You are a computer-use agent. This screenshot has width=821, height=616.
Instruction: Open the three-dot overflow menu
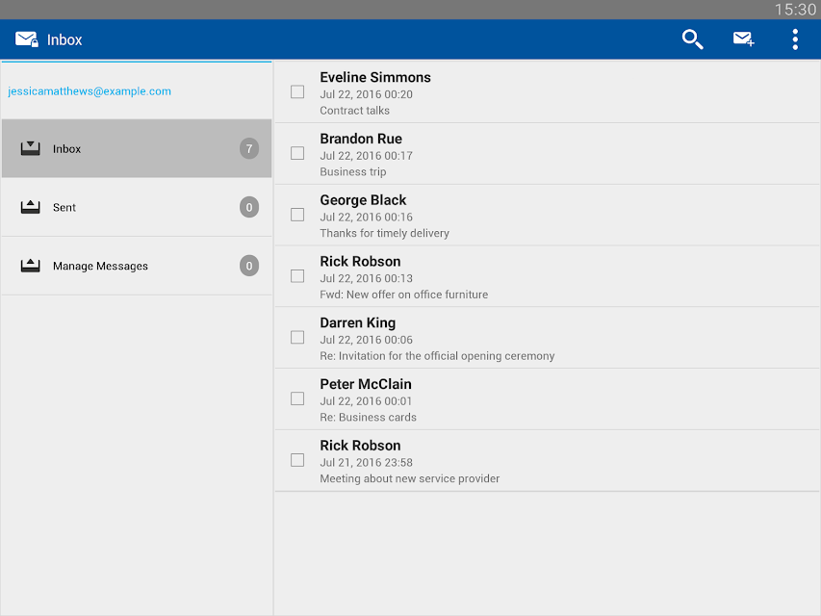click(x=795, y=39)
